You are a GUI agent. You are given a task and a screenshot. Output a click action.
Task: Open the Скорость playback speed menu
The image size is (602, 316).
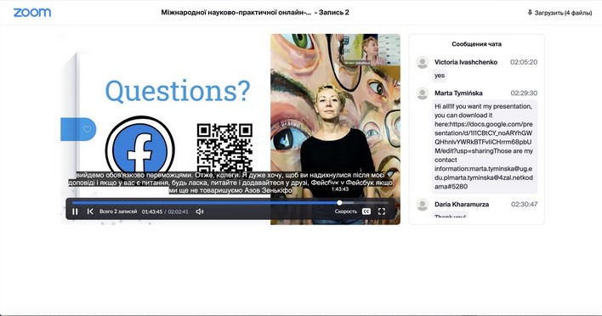[x=345, y=212]
